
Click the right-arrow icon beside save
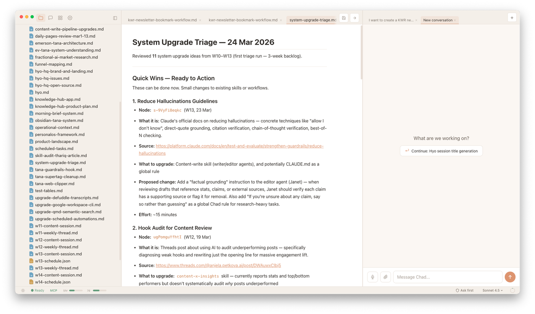click(355, 18)
